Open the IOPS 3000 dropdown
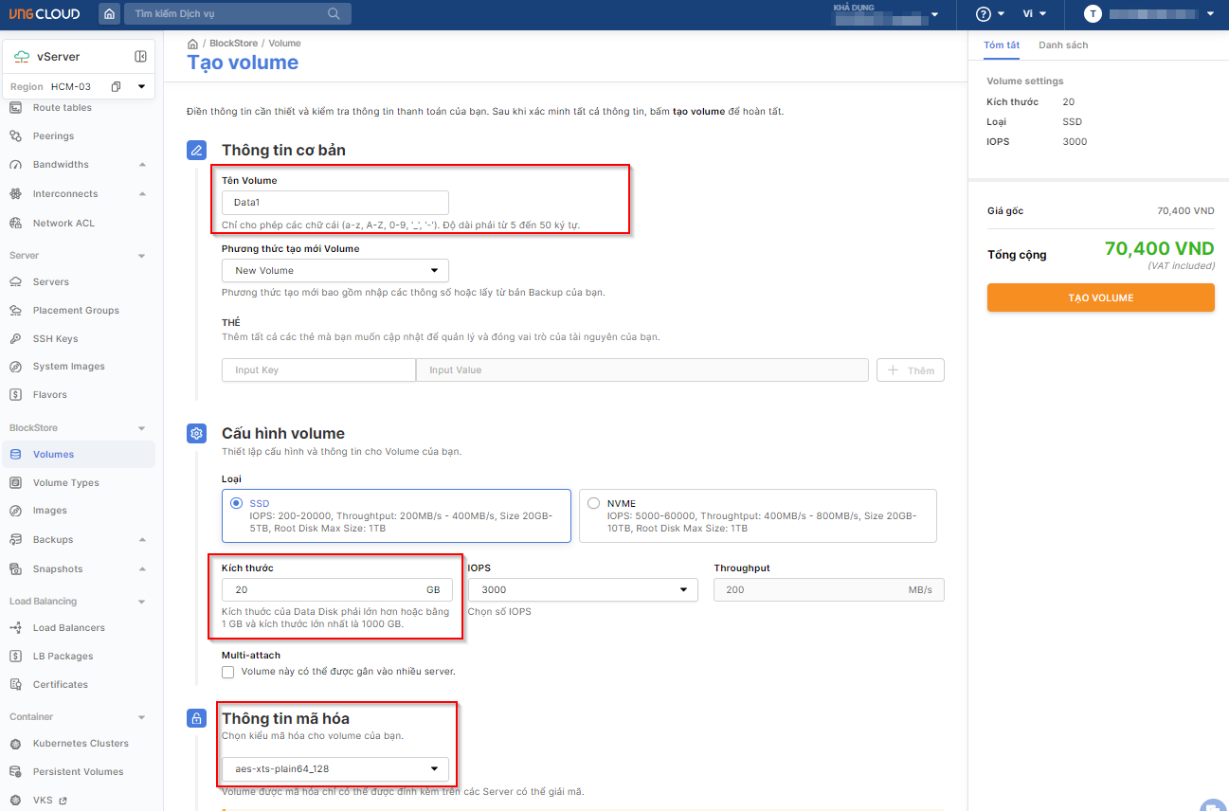The height and width of the screenshot is (811, 1229). (x=583, y=589)
